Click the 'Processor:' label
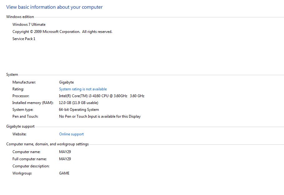Viewport: 284px width, 195px height. click(21, 96)
